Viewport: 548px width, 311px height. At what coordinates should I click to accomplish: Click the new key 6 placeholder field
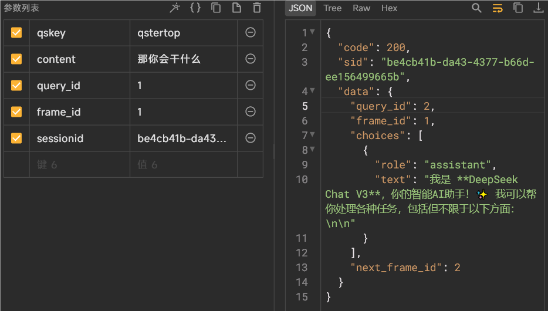click(x=80, y=164)
